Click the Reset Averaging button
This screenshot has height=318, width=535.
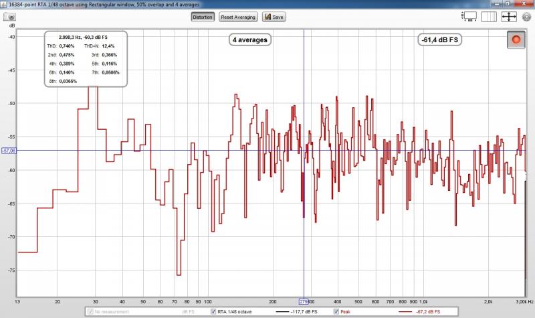pos(238,17)
